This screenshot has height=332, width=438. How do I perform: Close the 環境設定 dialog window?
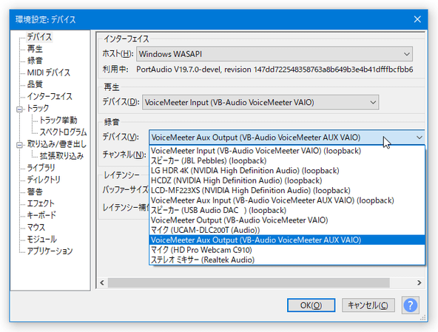(417, 19)
